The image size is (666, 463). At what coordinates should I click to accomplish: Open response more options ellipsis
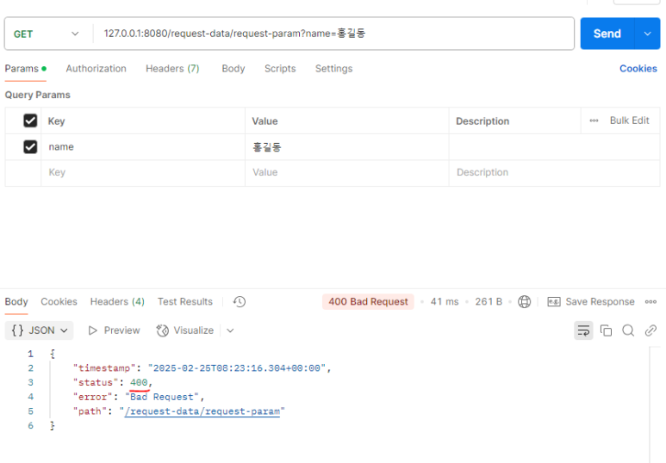point(650,302)
